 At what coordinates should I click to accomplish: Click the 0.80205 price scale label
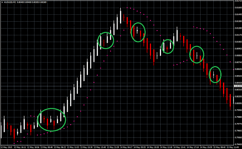click(x=238, y=97)
